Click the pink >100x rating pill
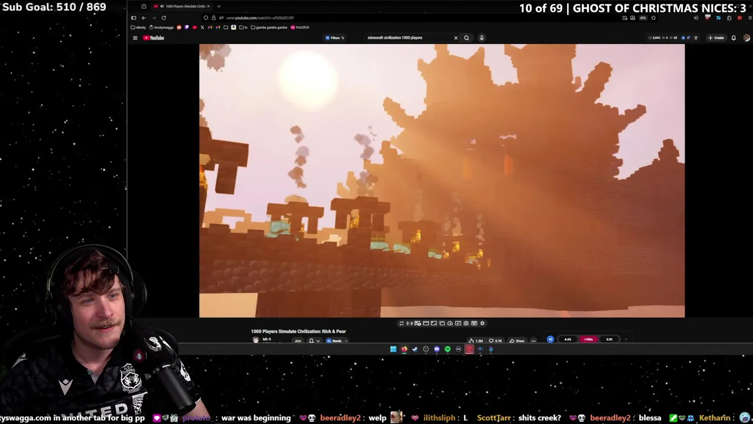Screen dimensions: 753x424 click(588, 339)
